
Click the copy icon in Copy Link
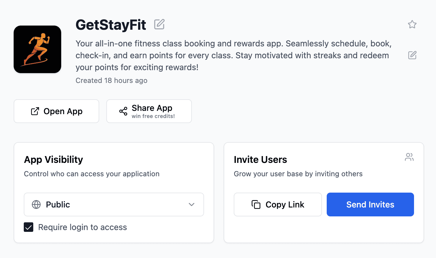(x=256, y=204)
